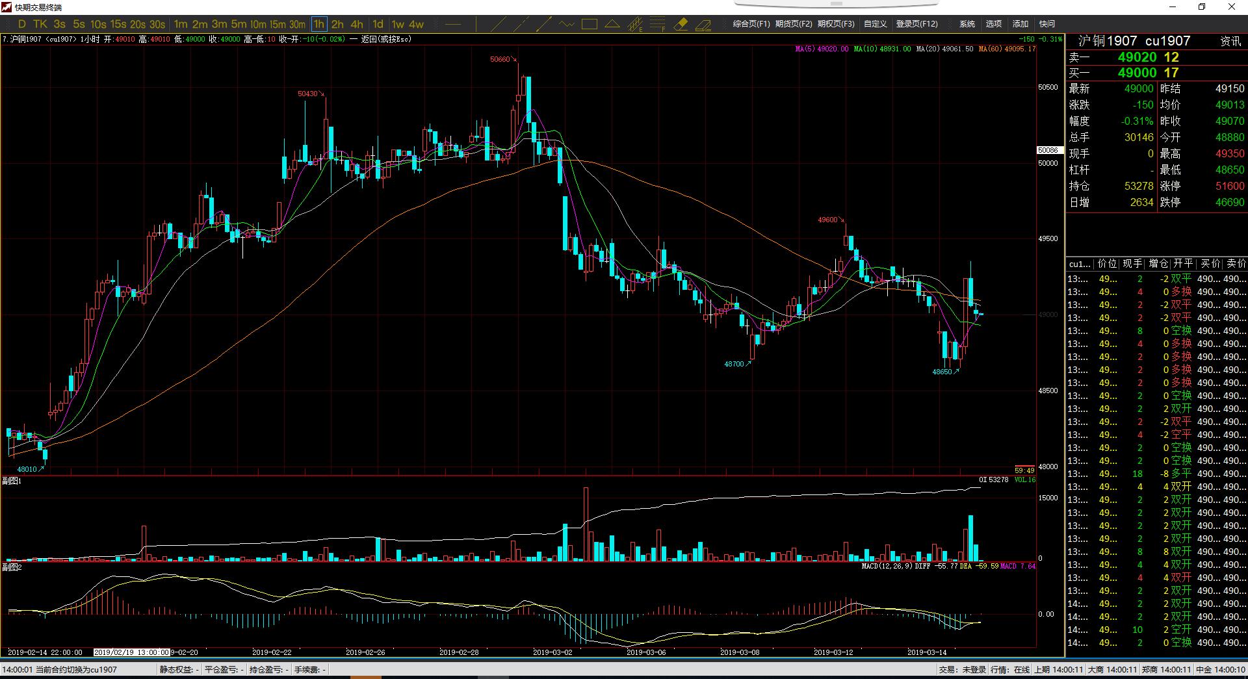Switch chart to 3m period
The height and width of the screenshot is (679, 1248).
pyautogui.click(x=220, y=24)
